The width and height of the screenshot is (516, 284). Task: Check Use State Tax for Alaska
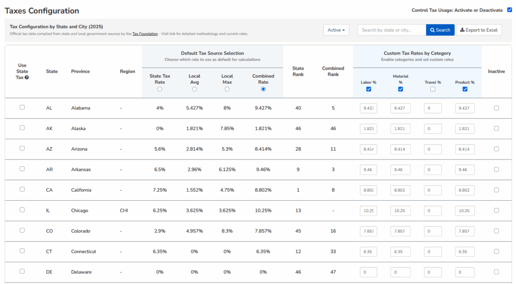coord(22,128)
